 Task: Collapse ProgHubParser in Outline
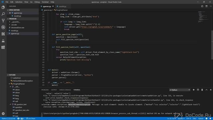(10, 84)
